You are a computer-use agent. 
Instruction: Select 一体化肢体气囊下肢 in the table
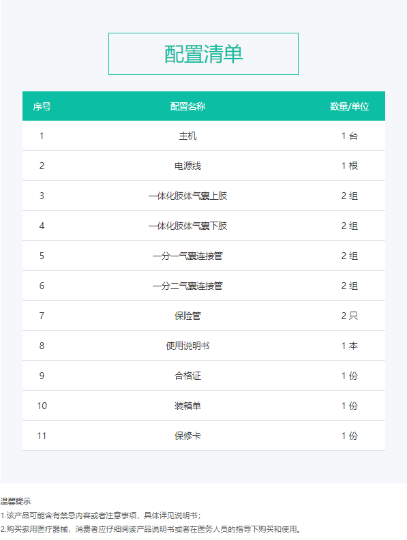(x=187, y=226)
